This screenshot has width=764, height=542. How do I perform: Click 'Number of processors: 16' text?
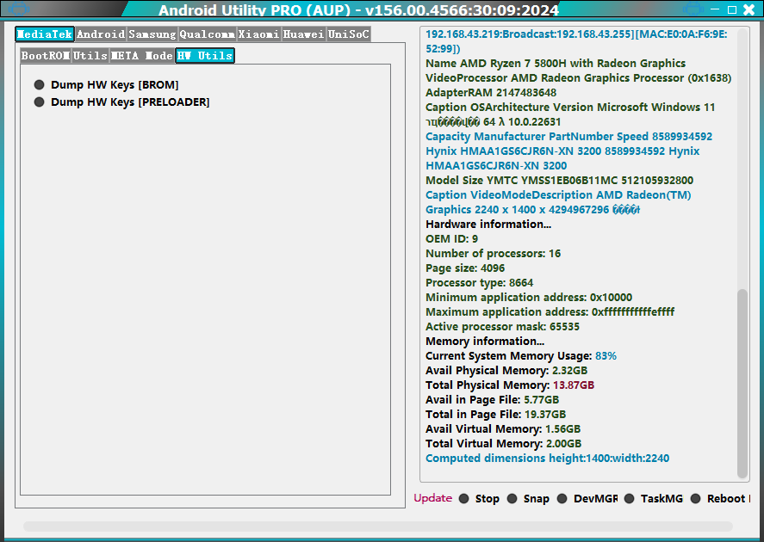(493, 254)
